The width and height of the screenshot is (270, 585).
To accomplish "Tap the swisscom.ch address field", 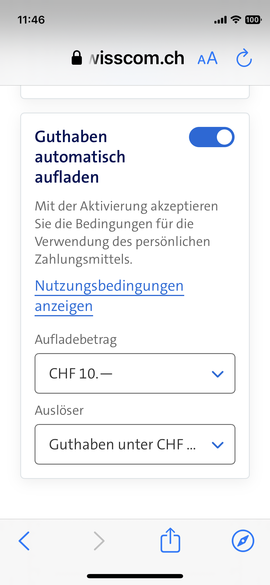I will pyautogui.click(x=137, y=58).
